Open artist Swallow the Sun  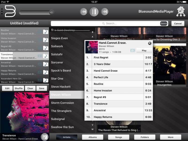[62, 127]
